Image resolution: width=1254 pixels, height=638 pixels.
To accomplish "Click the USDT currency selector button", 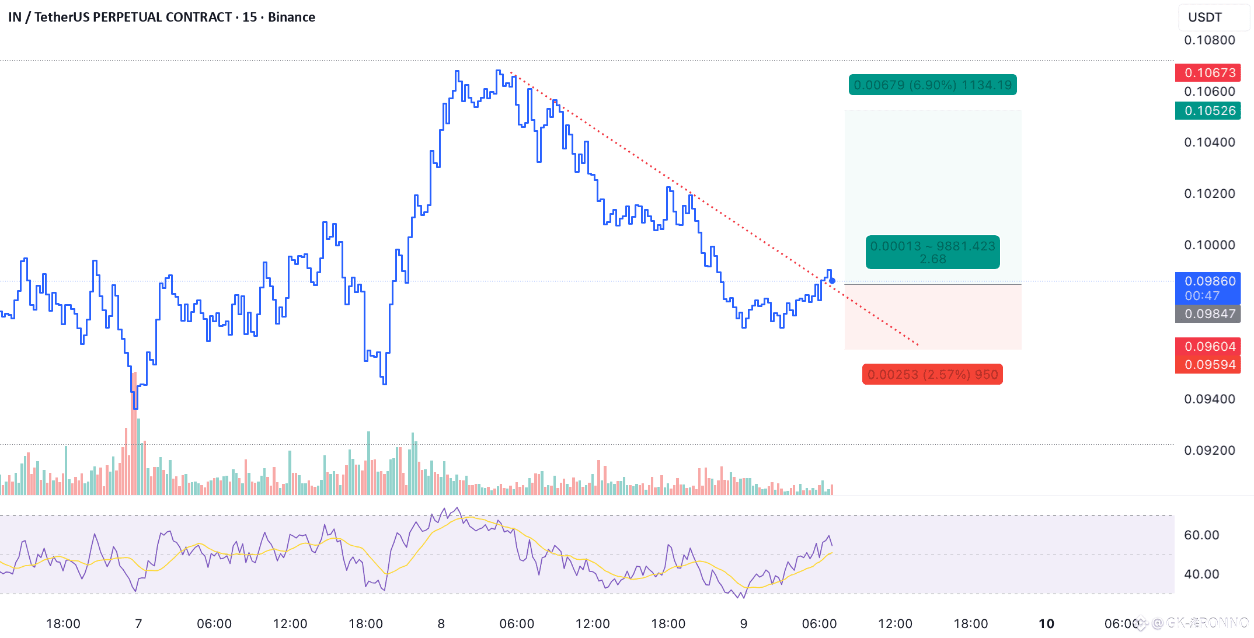I will coord(1213,17).
